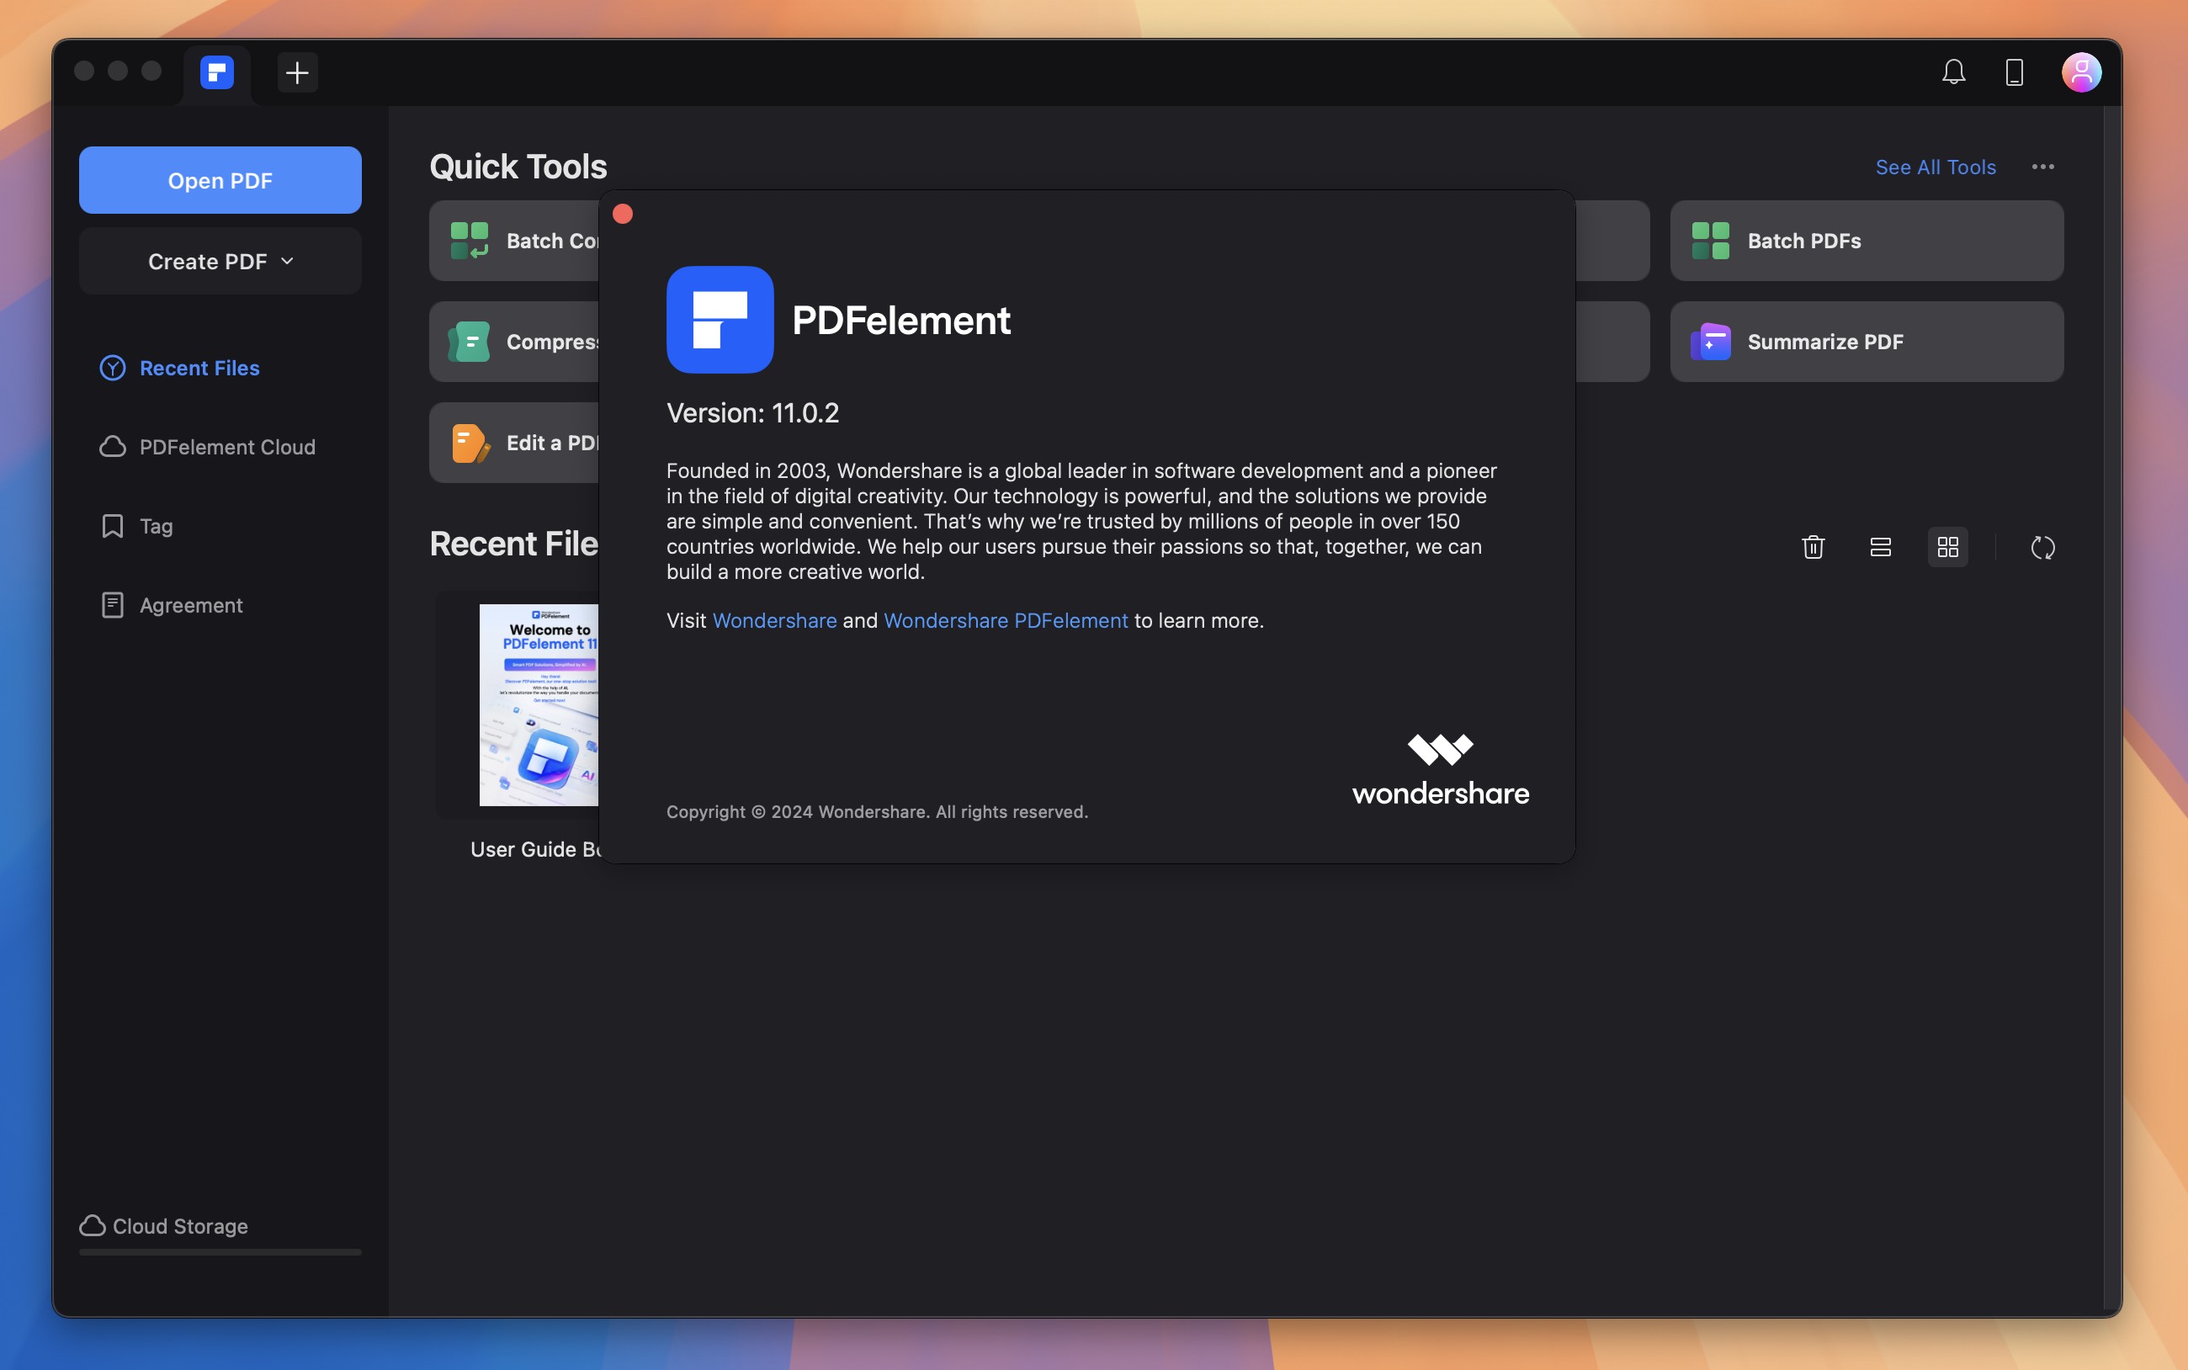This screenshot has width=2188, height=1370.
Task: Click the Wondershare logo in the dialog
Action: coord(1441,770)
